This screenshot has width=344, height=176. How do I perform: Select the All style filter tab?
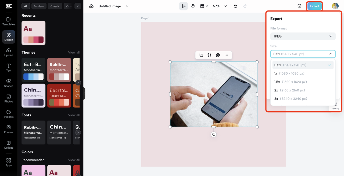(26, 6)
